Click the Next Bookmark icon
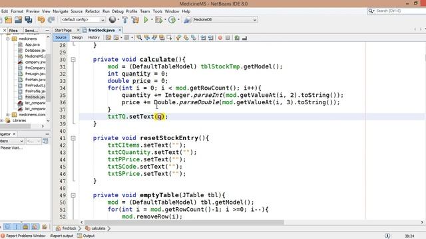 coord(186,38)
